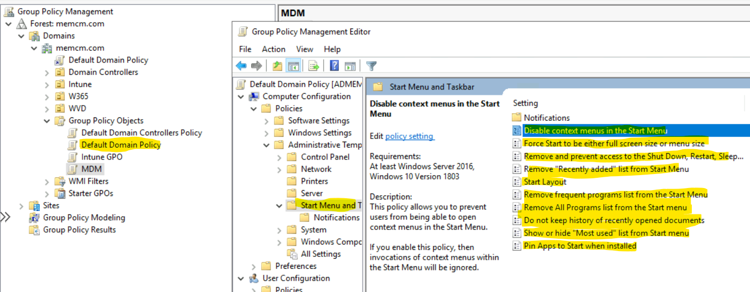Expand the Domain Controllers OU
This screenshot has width=750, height=292.
(x=47, y=72)
